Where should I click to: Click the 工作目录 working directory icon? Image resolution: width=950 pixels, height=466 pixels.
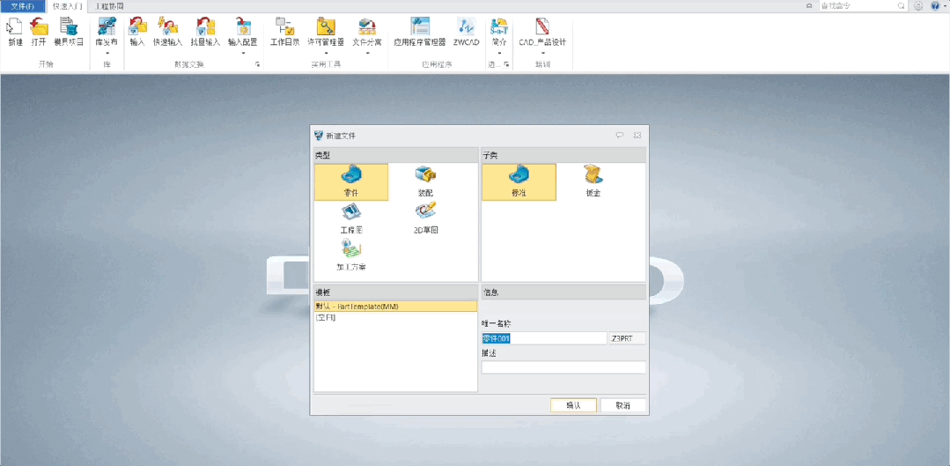[284, 32]
